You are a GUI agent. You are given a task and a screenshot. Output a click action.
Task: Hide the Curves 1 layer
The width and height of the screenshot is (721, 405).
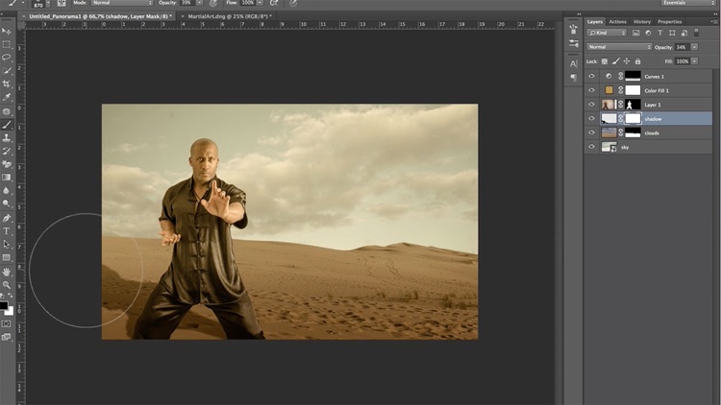[591, 76]
